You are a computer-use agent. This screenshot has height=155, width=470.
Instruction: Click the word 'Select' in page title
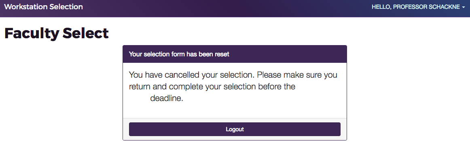[86, 33]
